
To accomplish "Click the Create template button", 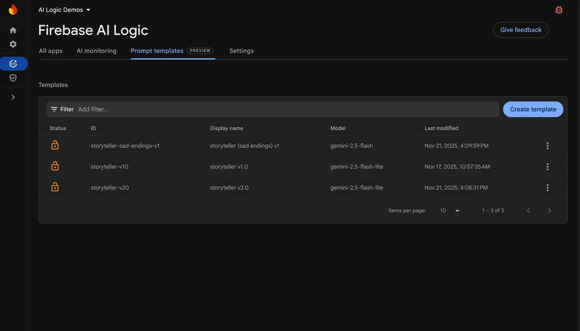I will pos(533,109).
